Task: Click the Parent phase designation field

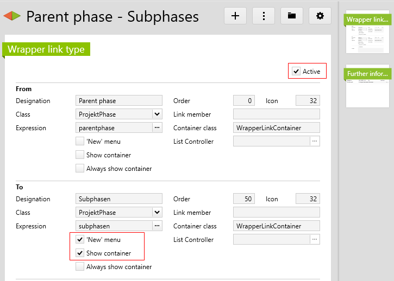Action: pos(118,101)
